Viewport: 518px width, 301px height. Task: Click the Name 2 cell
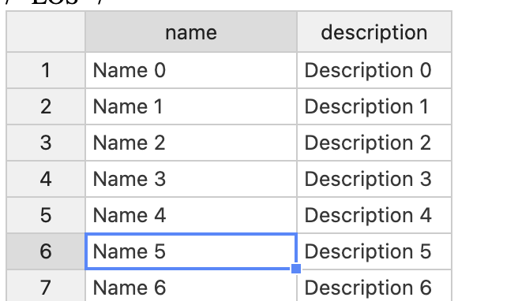tap(191, 143)
